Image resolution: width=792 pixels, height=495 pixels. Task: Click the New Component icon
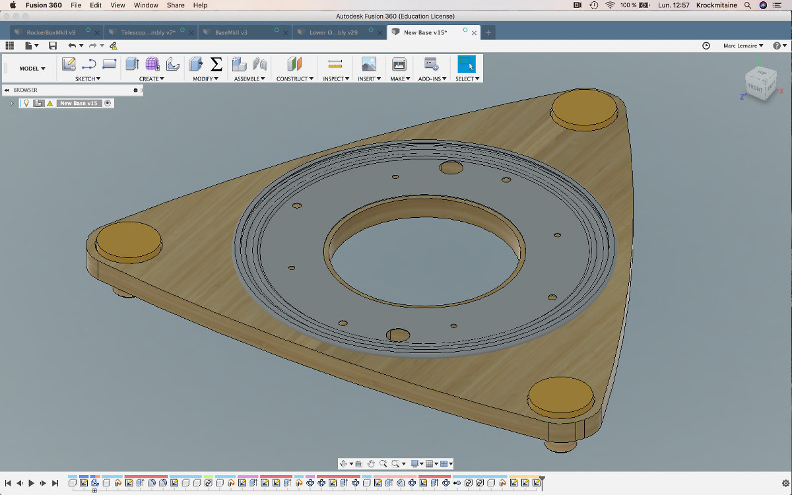click(239, 64)
